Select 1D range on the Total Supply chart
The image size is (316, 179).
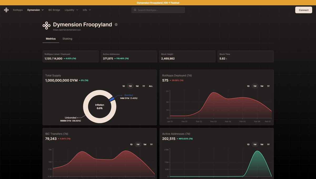(123, 86)
